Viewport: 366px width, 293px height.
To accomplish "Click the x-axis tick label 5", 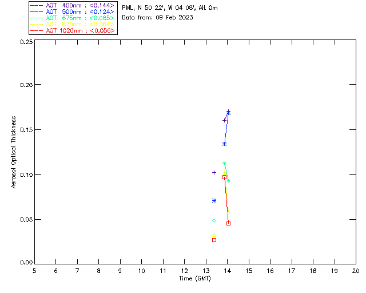I will click(34, 271).
